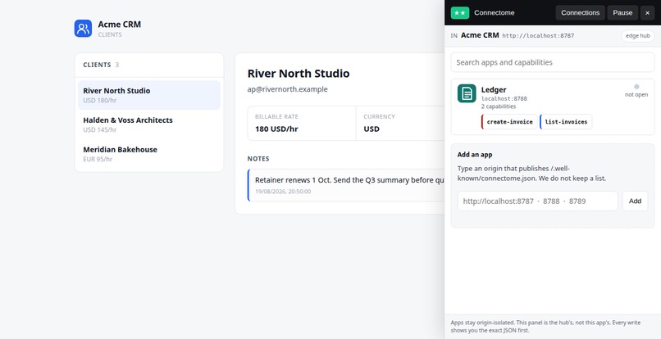The image size is (661, 339).
Task: Click the Connectome title in panel header
Action: point(494,12)
